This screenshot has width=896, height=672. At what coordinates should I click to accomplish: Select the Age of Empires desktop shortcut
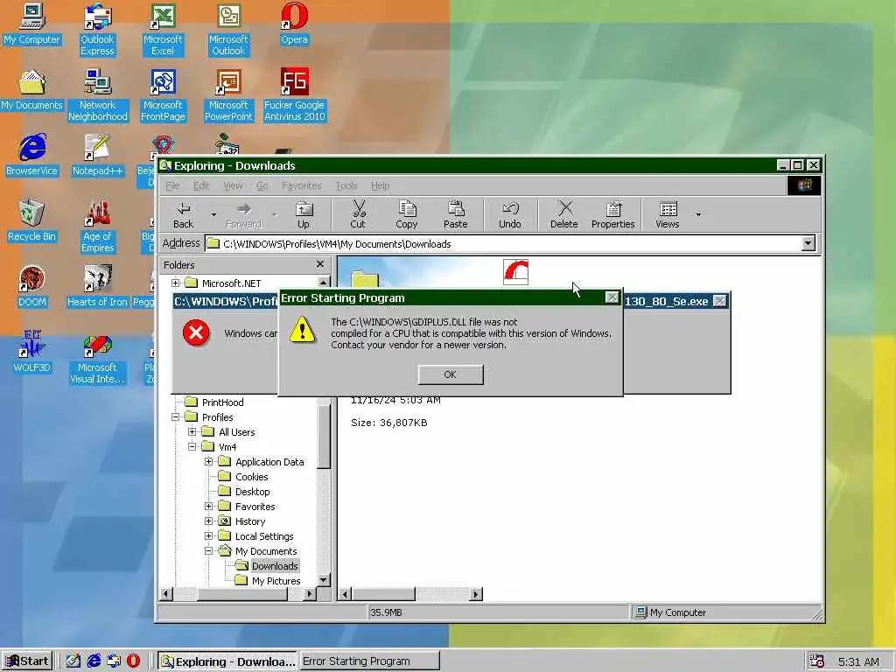tap(98, 227)
